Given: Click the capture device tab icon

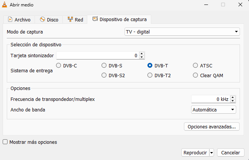Looking at the screenshot, I should (95, 19).
